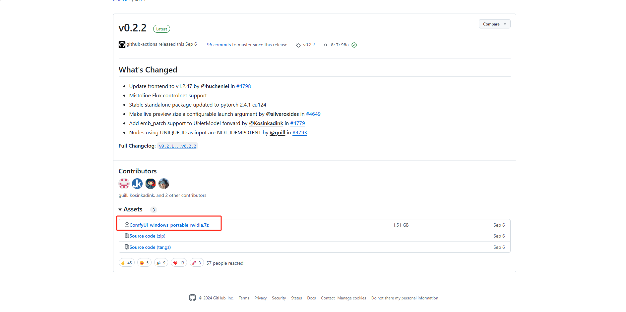Click the 0c7c98a commit hash link
The width and height of the screenshot is (626, 312).
339,45
